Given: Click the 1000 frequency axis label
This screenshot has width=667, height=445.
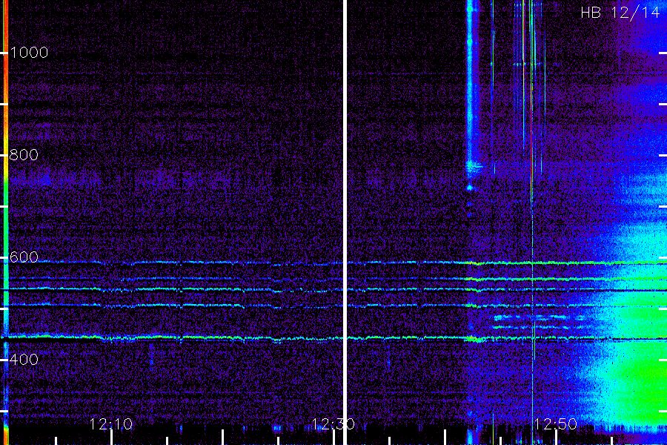Looking at the screenshot, I should (29, 53).
